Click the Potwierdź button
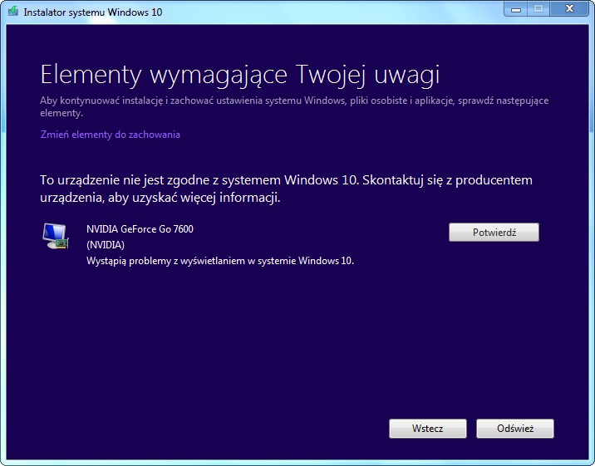This screenshot has width=595, height=466. (494, 232)
